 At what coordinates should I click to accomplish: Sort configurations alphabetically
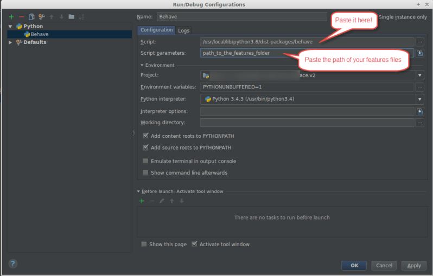click(x=81, y=17)
